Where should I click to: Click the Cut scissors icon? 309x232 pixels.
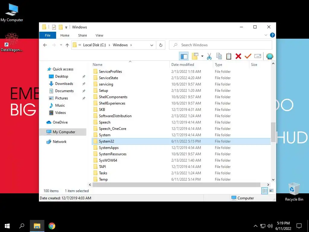coord(209,56)
